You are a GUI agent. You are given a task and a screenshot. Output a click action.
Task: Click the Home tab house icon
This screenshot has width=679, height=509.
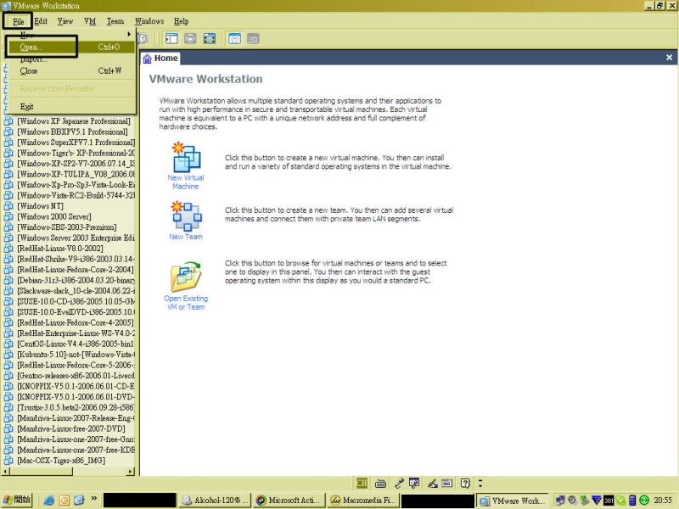[147, 59]
